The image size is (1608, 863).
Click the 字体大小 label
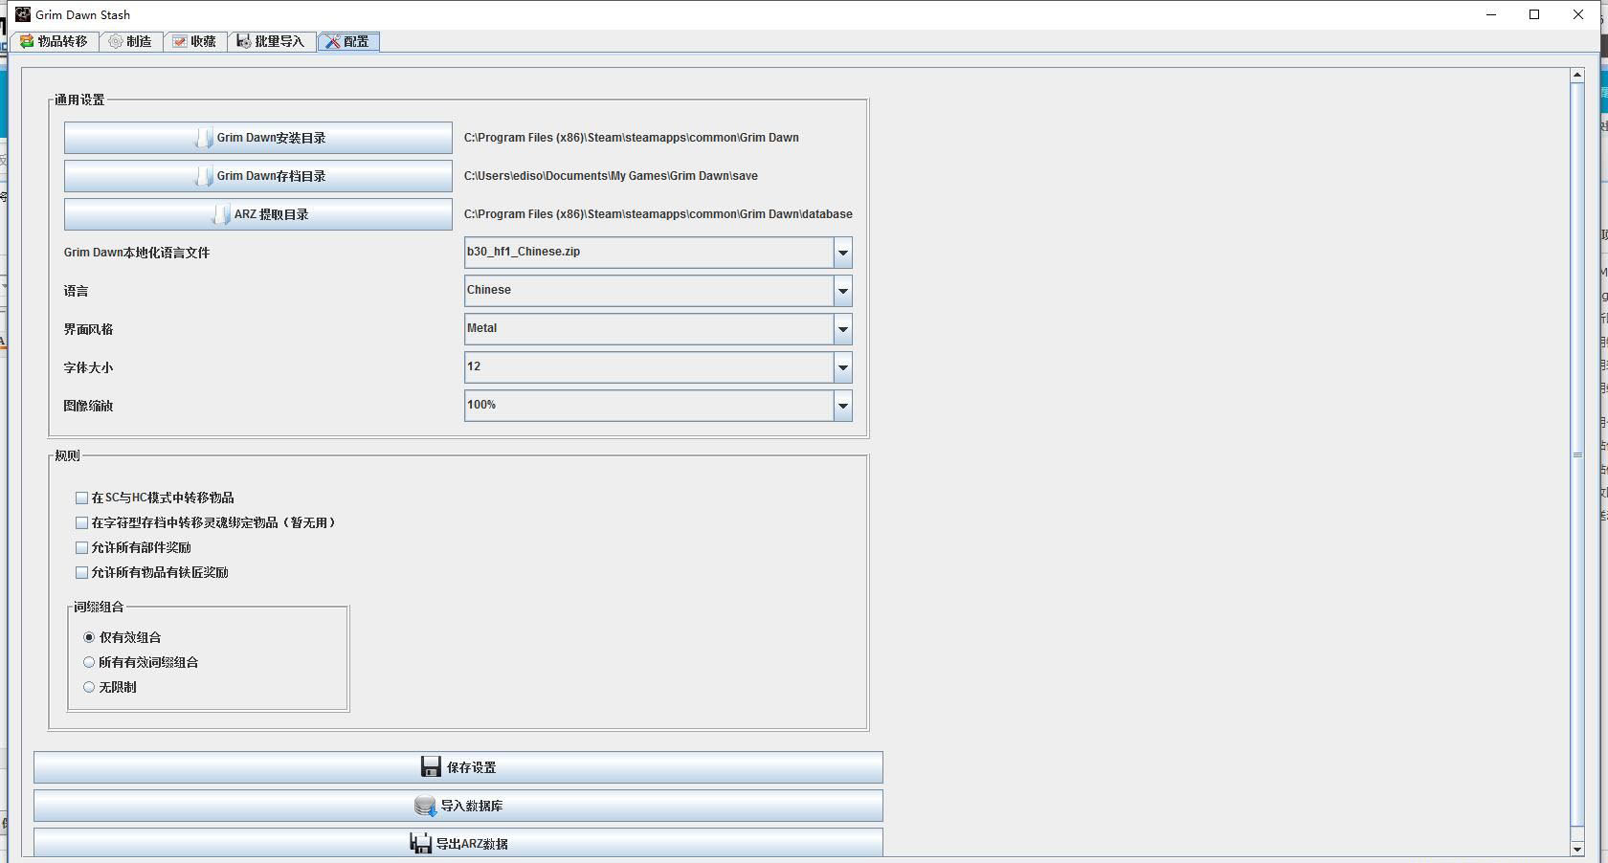click(x=88, y=367)
